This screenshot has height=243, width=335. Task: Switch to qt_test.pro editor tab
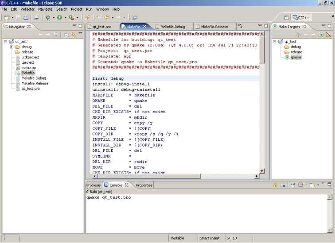pyautogui.click(x=102, y=27)
